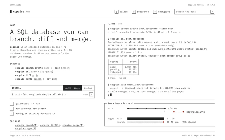The height and width of the screenshot is (140, 225).
Task: Click the numbered '1' box beside Quickstart
Action: (x=12, y=104)
